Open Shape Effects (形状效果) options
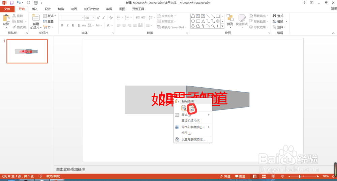337x181 pixels. pos(258,27)
